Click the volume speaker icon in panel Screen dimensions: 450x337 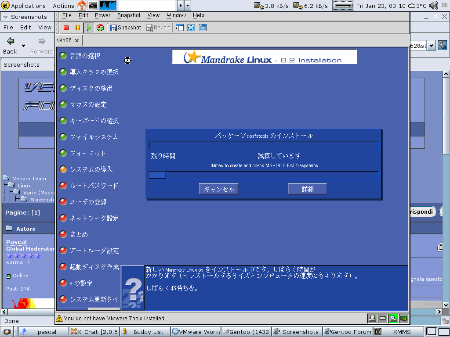[x=434, y=5]
